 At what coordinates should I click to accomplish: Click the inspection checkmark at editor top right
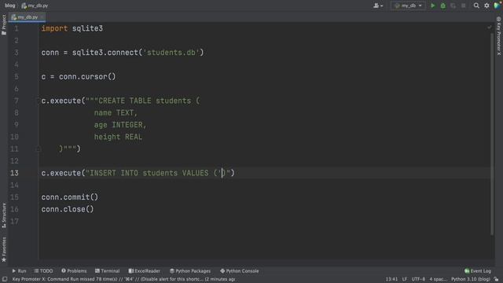click(489, 28)
